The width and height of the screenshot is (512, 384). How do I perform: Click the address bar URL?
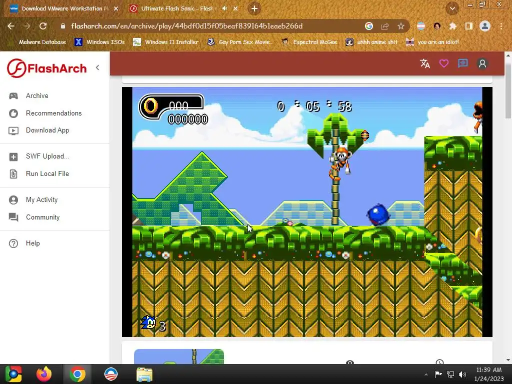pyautogui.click(x=187, y=26)
